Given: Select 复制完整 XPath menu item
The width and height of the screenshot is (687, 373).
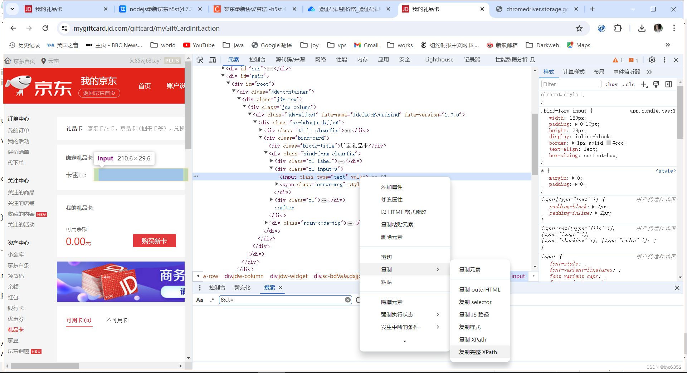Looking at the screenshot, I should pyautogui.click(x=480, y=352).
